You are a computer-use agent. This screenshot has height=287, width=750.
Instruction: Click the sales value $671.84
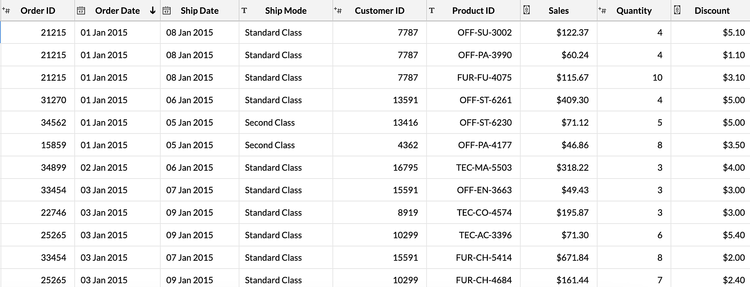[572, 257]
